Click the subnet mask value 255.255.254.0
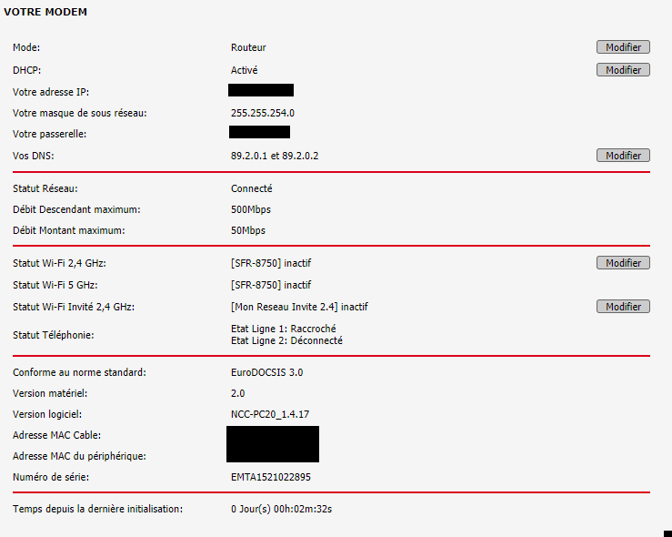The image size is (672, 537). point(263,113)
